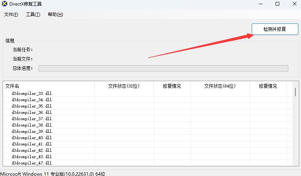Click the 当前任务 label
This screenshot has height=176, width=301.
[x=23, y=50]
